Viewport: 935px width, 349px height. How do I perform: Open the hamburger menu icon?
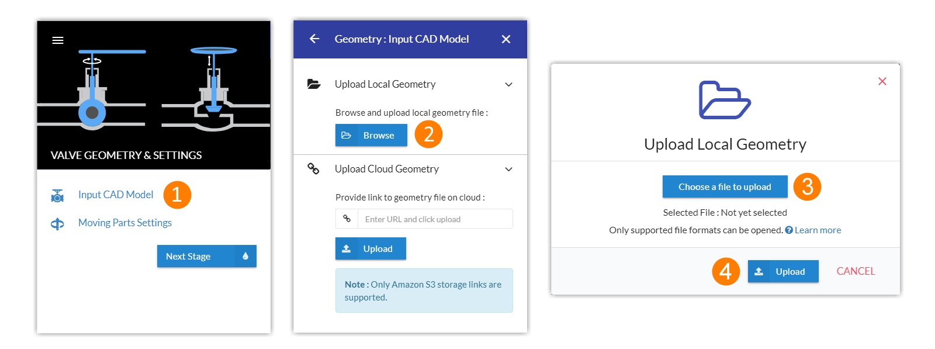pos(58,40)
